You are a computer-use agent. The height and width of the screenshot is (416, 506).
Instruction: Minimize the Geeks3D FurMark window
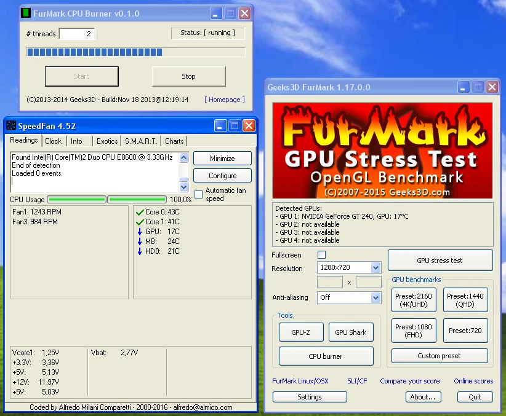pos(463,87)
